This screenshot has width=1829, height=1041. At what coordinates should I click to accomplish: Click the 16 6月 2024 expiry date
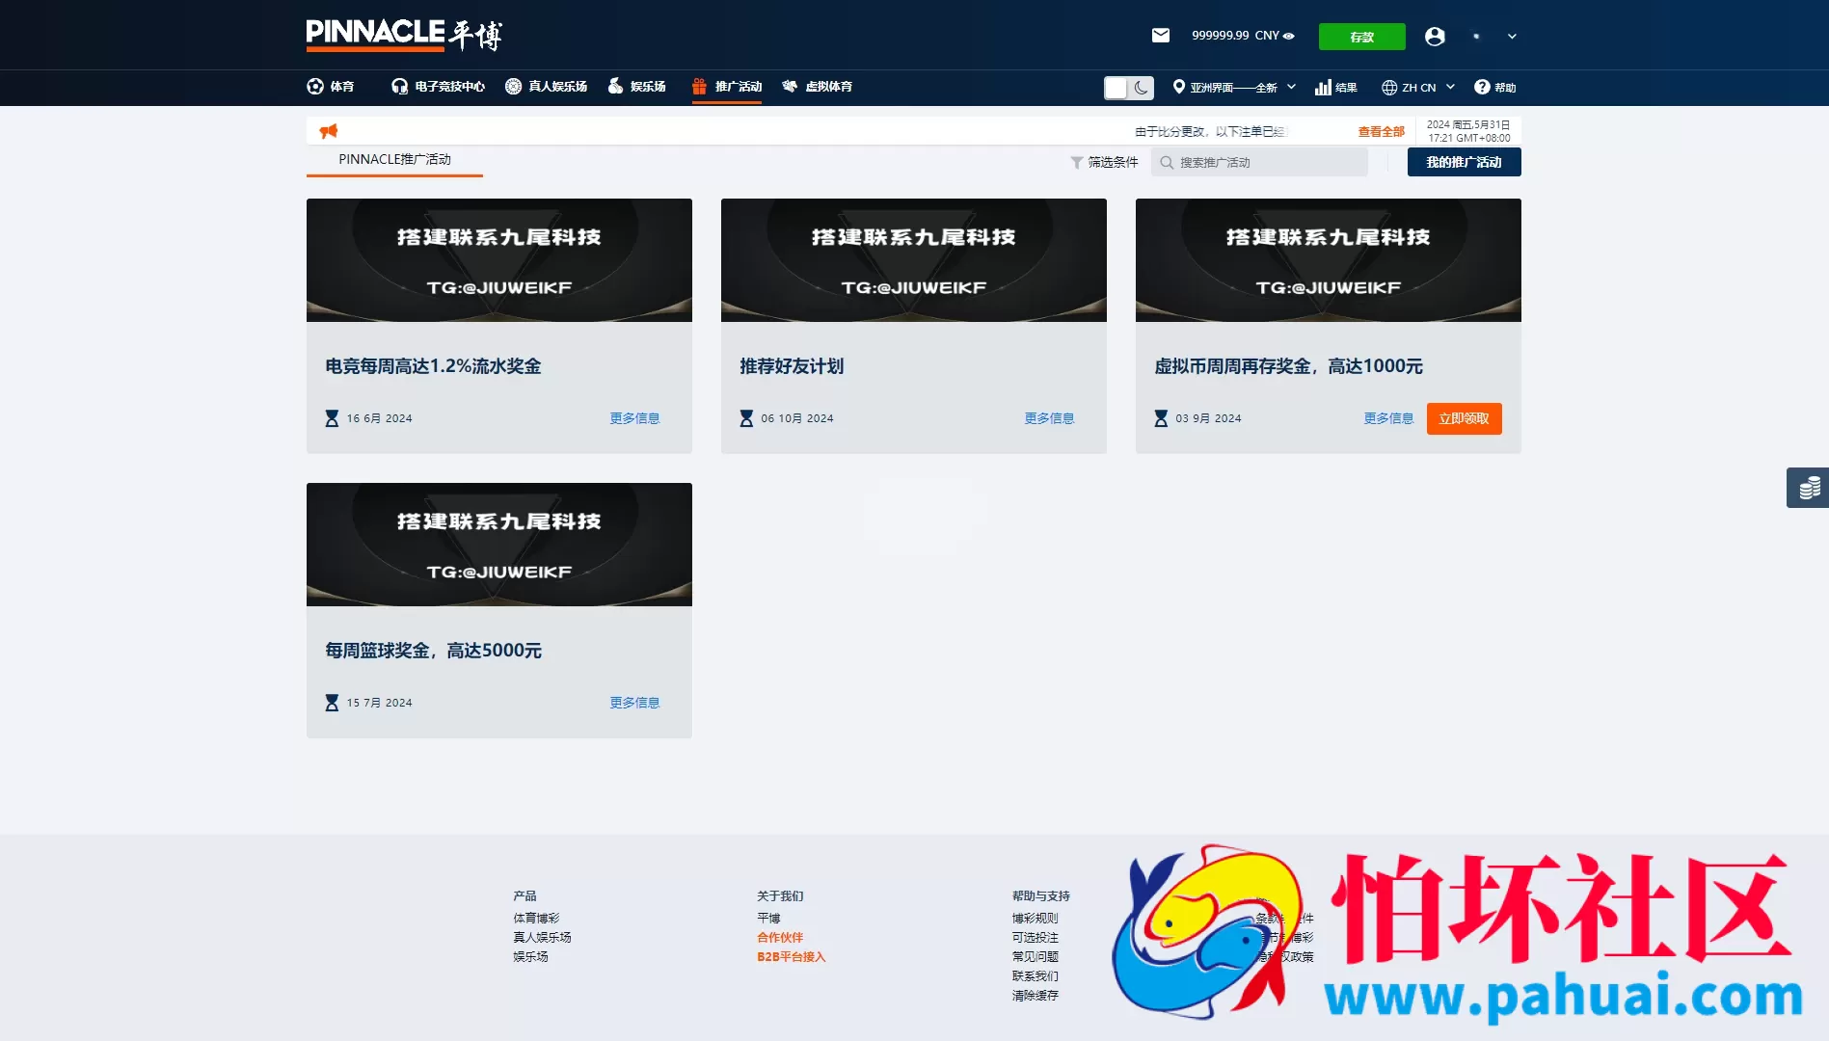(x=379, y=418)
